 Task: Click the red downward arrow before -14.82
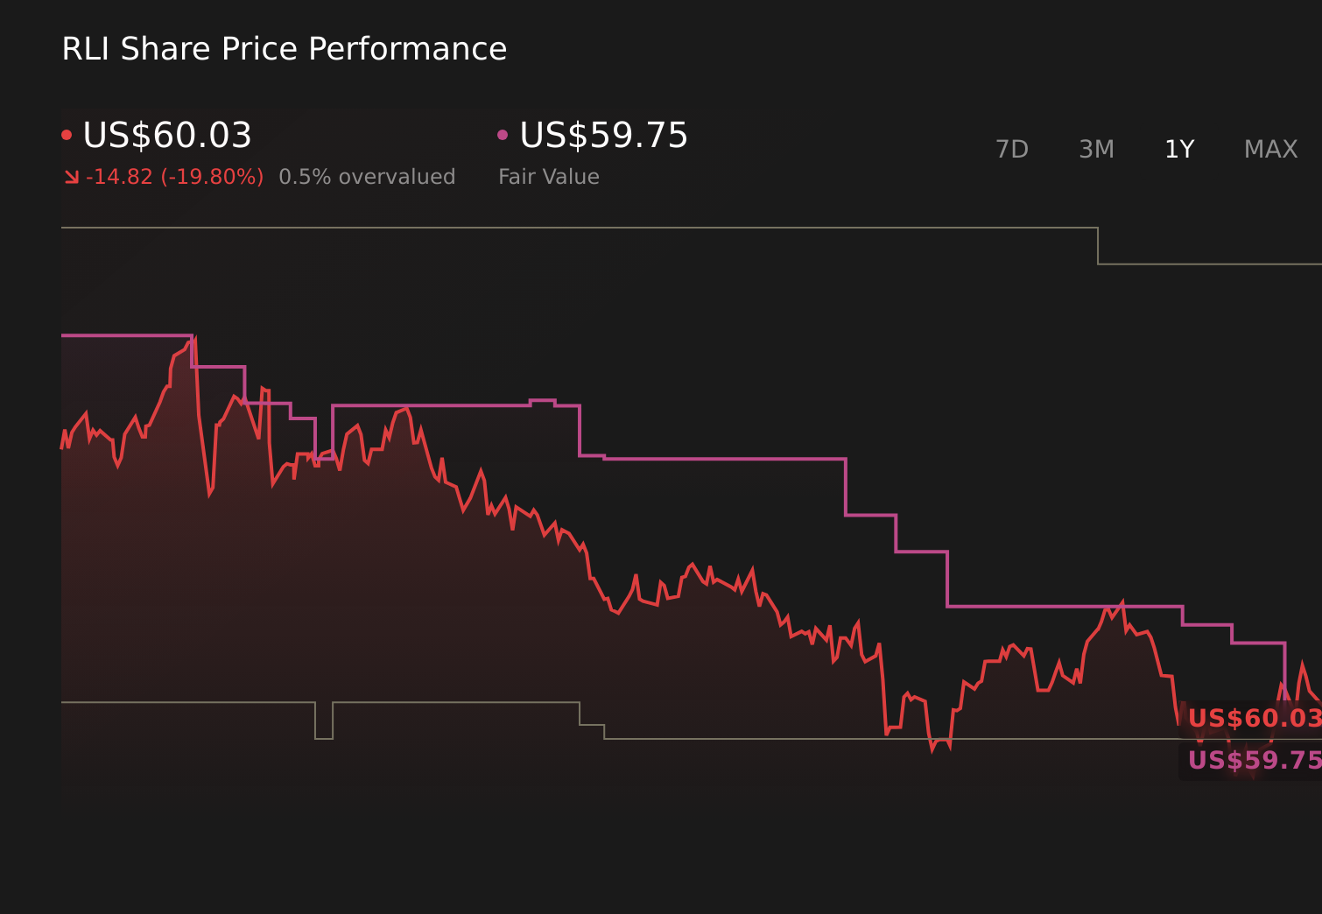coord(72,176)
